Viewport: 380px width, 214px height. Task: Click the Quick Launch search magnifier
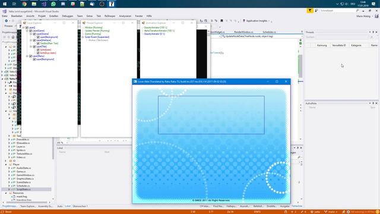(x=357, y=11)
